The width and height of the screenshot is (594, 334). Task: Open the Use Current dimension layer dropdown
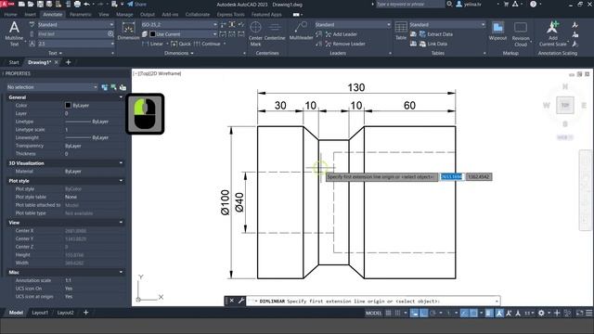click(183, 34)
